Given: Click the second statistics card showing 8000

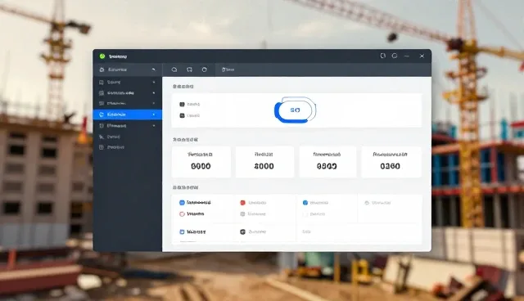Looking at the screenshot, I should [x=264, y=161].
